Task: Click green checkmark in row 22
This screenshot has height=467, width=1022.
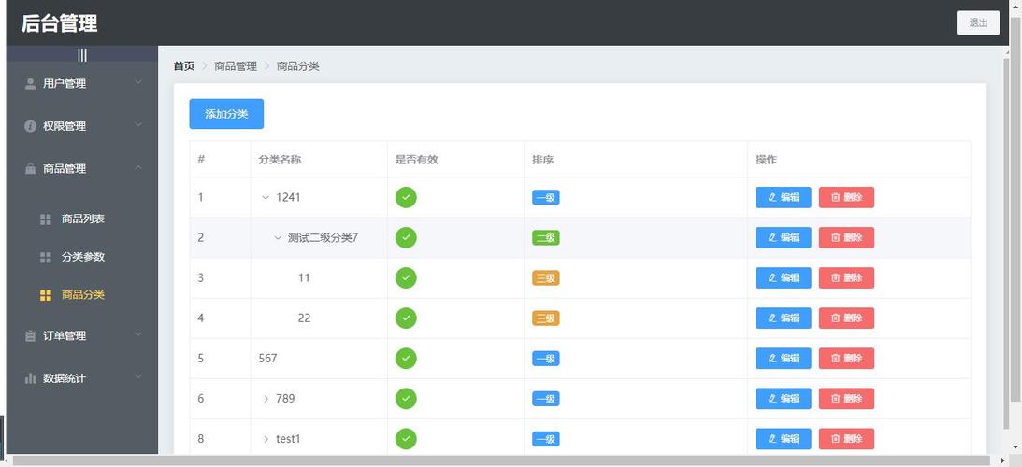Action: pos(406,318)
